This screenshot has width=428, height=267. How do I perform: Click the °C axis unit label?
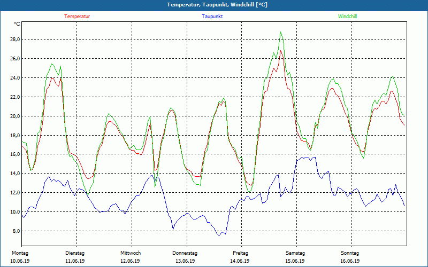tap(17, 24)
